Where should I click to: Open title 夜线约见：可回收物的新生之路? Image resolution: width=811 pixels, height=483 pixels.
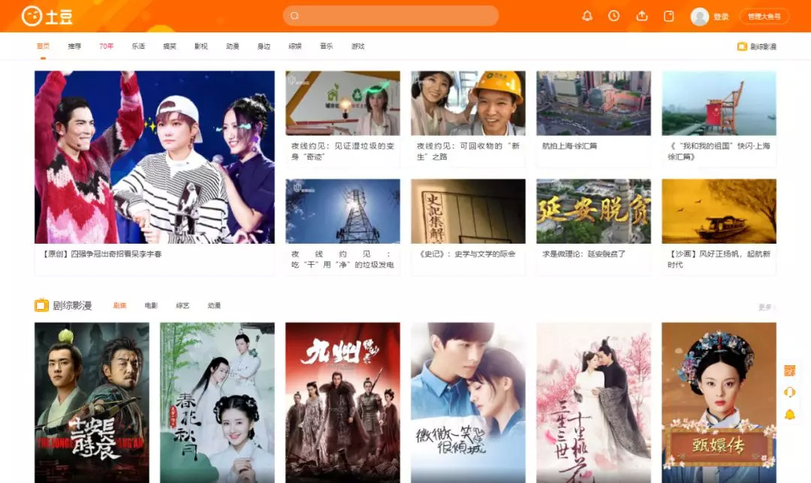tap(468, 151)
